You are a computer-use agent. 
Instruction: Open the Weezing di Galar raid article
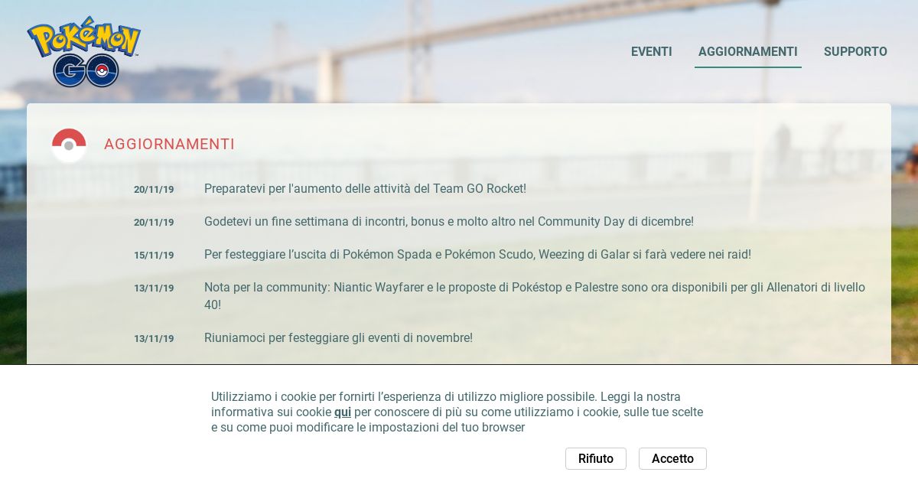point(477,255)
